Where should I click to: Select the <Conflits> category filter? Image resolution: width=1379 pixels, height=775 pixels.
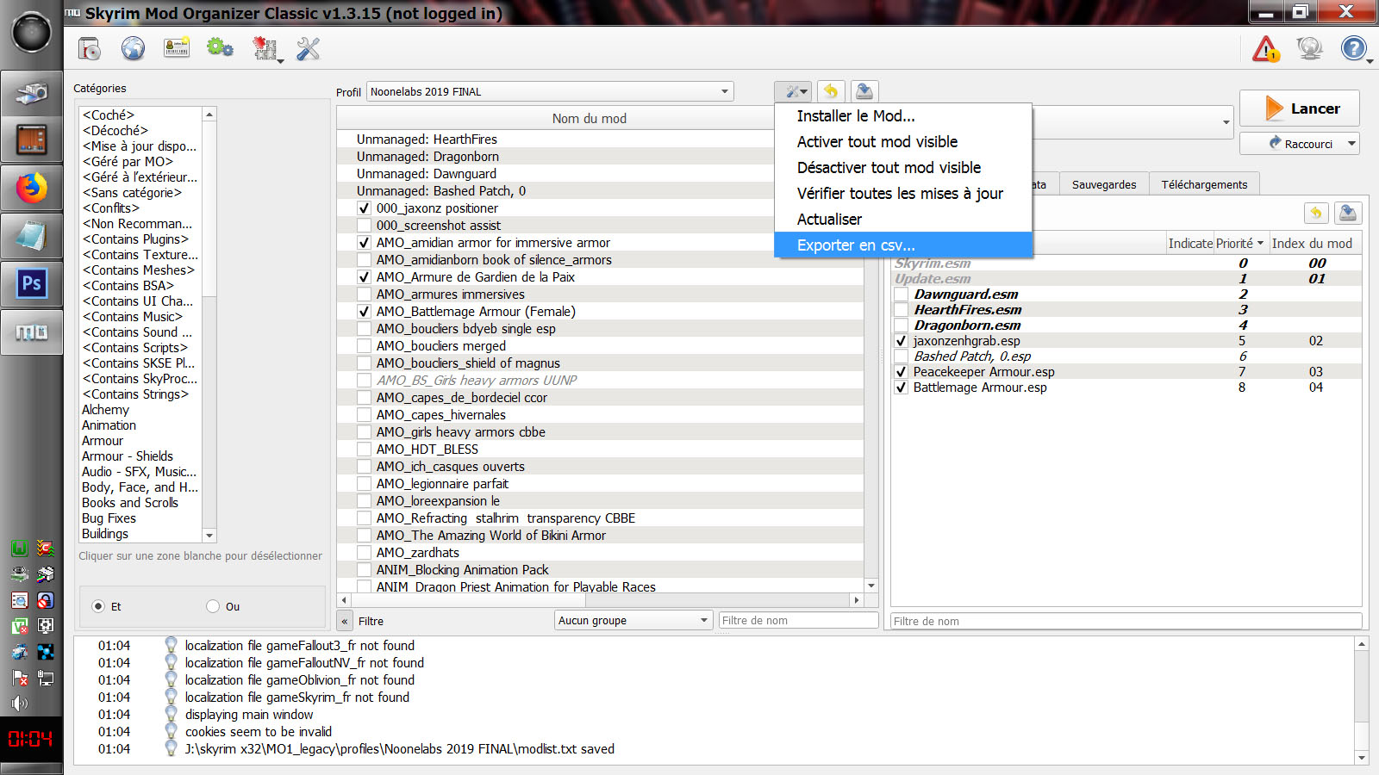(x=110, y=208)
